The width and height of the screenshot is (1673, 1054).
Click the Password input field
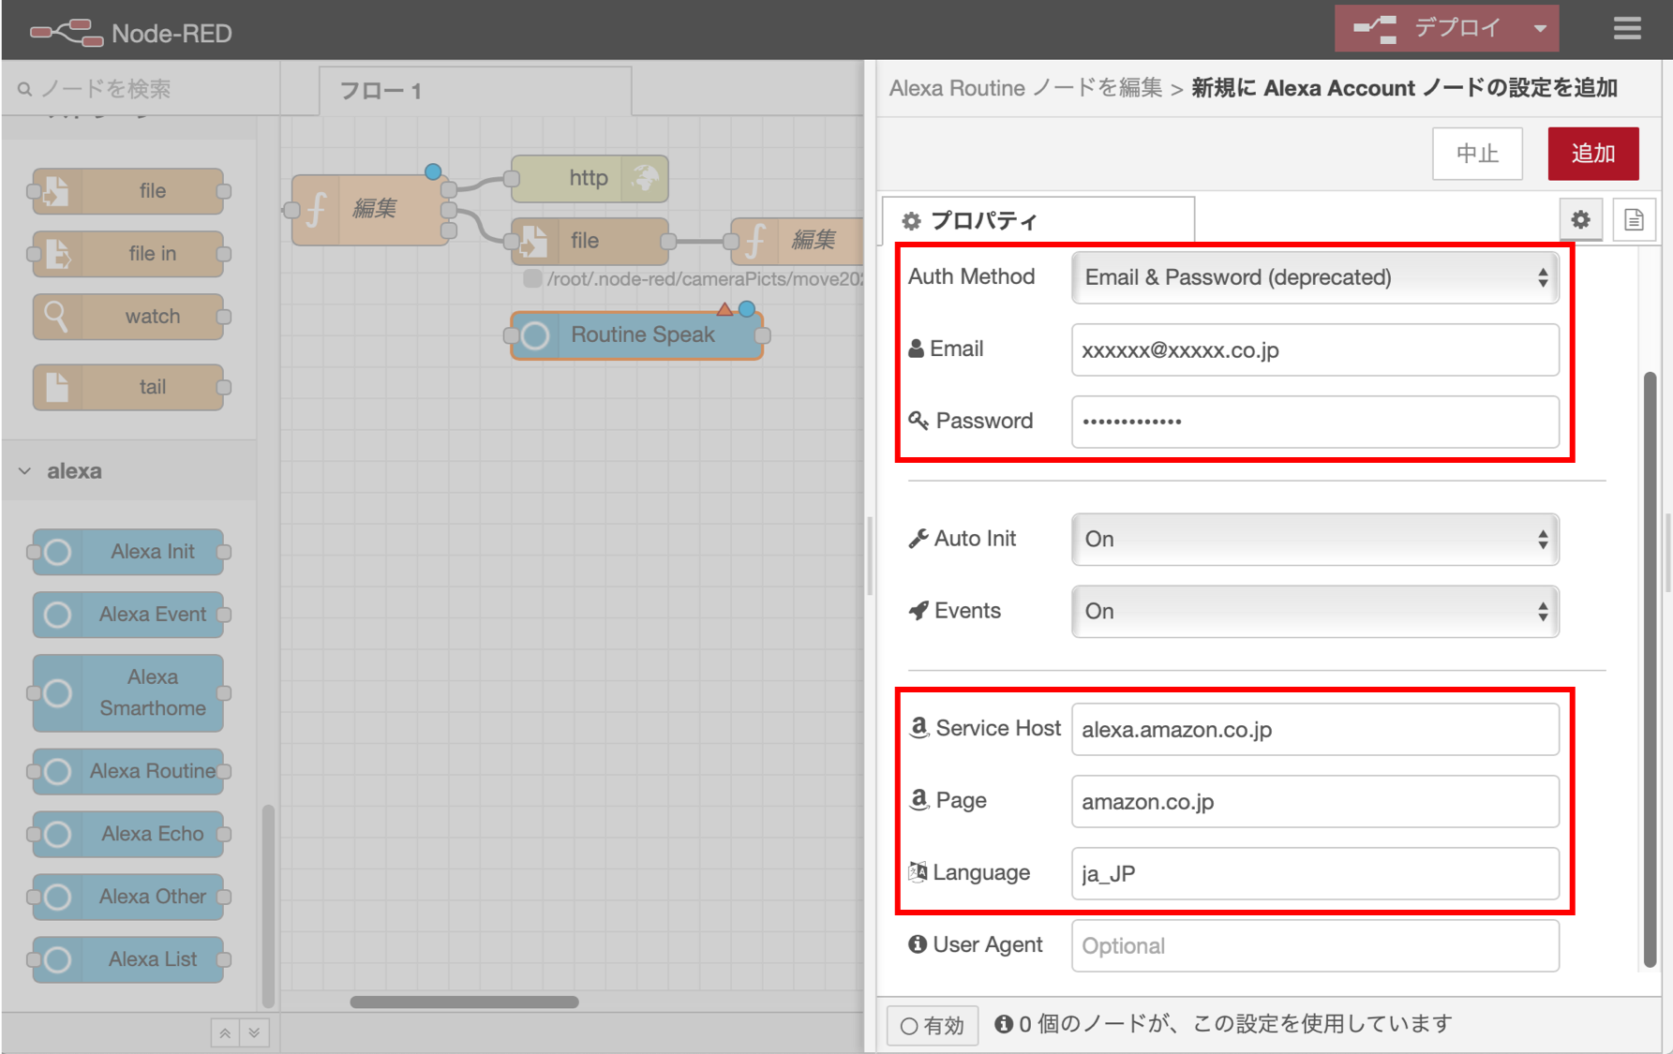coord(1315,422)
